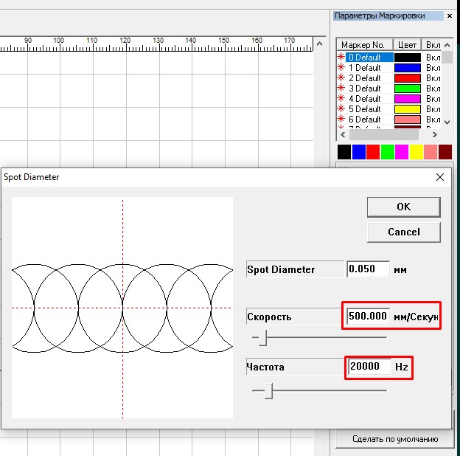The image size is (460, 456).
Task: Toggle Вкл state for 3 Default
Action: (433, 88)
